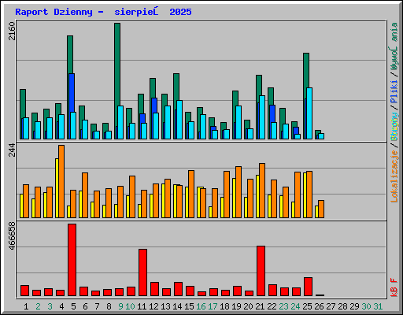Click the red kB bar for day 25
403x315 pixels.
click(308, 287)
